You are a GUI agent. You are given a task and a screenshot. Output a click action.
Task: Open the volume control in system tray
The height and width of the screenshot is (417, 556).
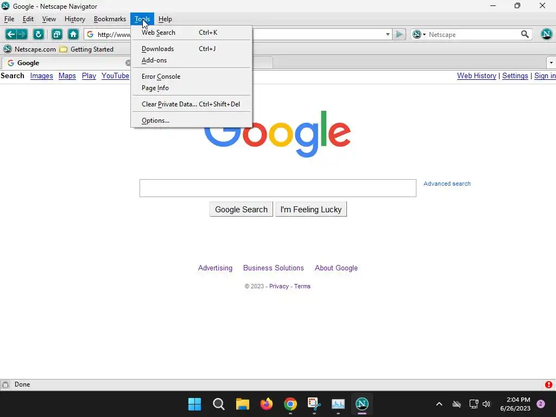click(486, 404)
